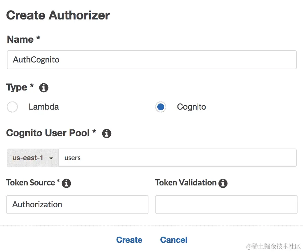Choose the Cognito radio button
Image resolution: width=303 pixels, height=252 pixels.
pyautogui.click(x=160, y=107)
